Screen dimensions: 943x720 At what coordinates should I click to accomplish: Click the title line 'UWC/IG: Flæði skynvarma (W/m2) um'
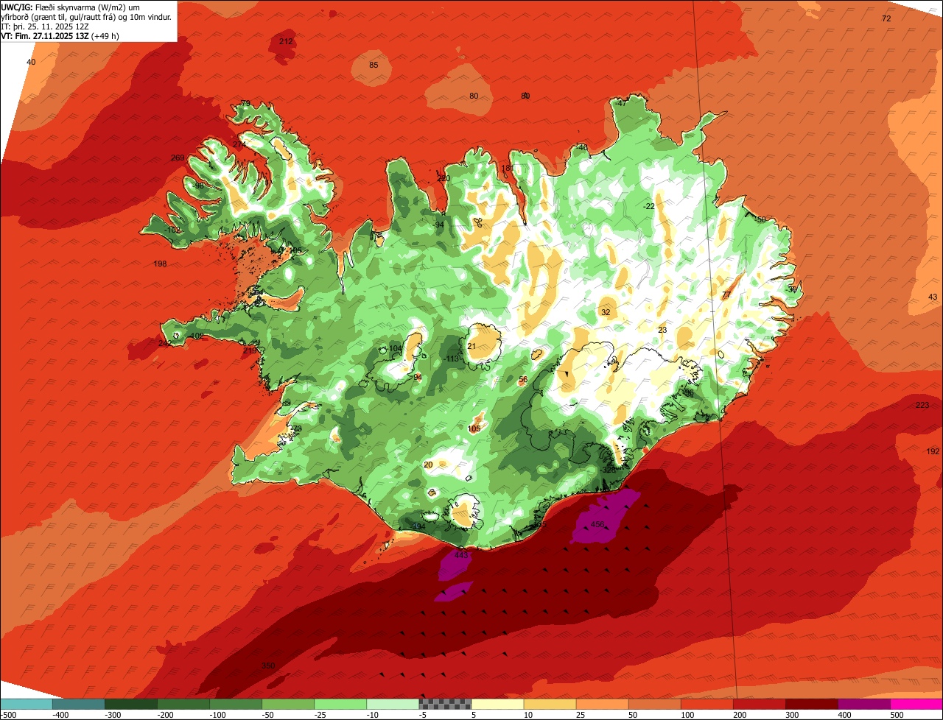click(x=71, y=7)
